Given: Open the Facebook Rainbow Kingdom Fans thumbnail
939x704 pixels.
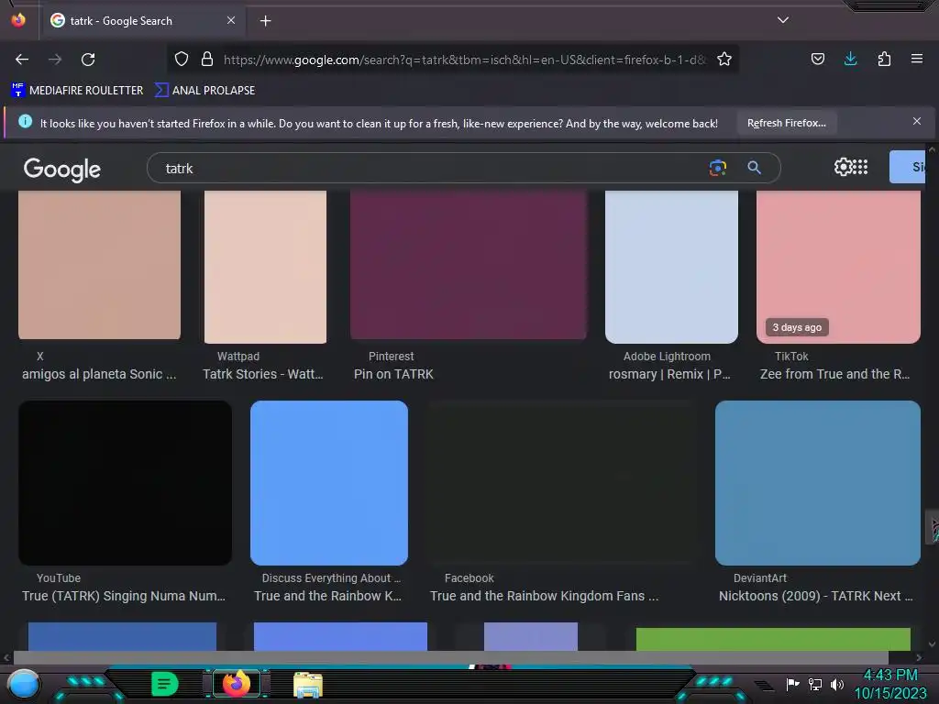Looking at the screenshot, I should point(562,482).
